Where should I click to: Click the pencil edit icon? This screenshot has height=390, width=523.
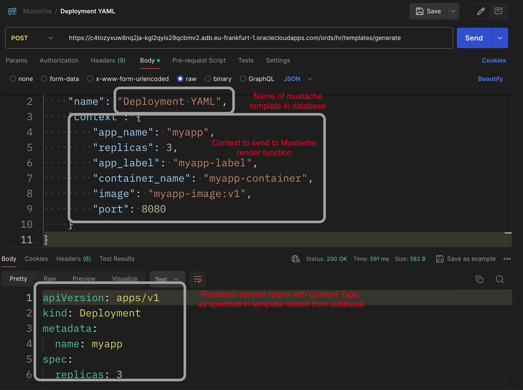[x=481, y=11]
